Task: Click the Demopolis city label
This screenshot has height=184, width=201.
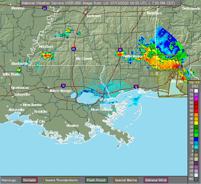Action: tap(191, 8)
